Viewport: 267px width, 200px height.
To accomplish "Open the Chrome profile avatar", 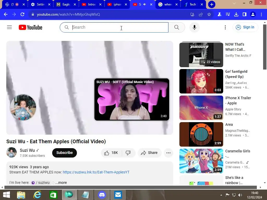I will tap(253, 15).
